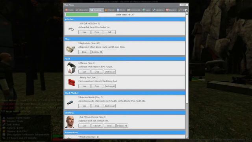Click the scrollbar up arrow
Screen dimensions: 252x142
(x=187, y=13)
